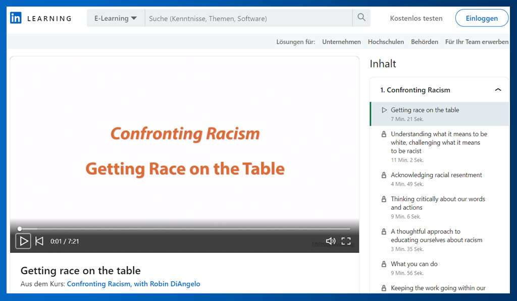Open Behörden solutions link
The height and width of the screenshot is (301, 517).
click(424, 42)
